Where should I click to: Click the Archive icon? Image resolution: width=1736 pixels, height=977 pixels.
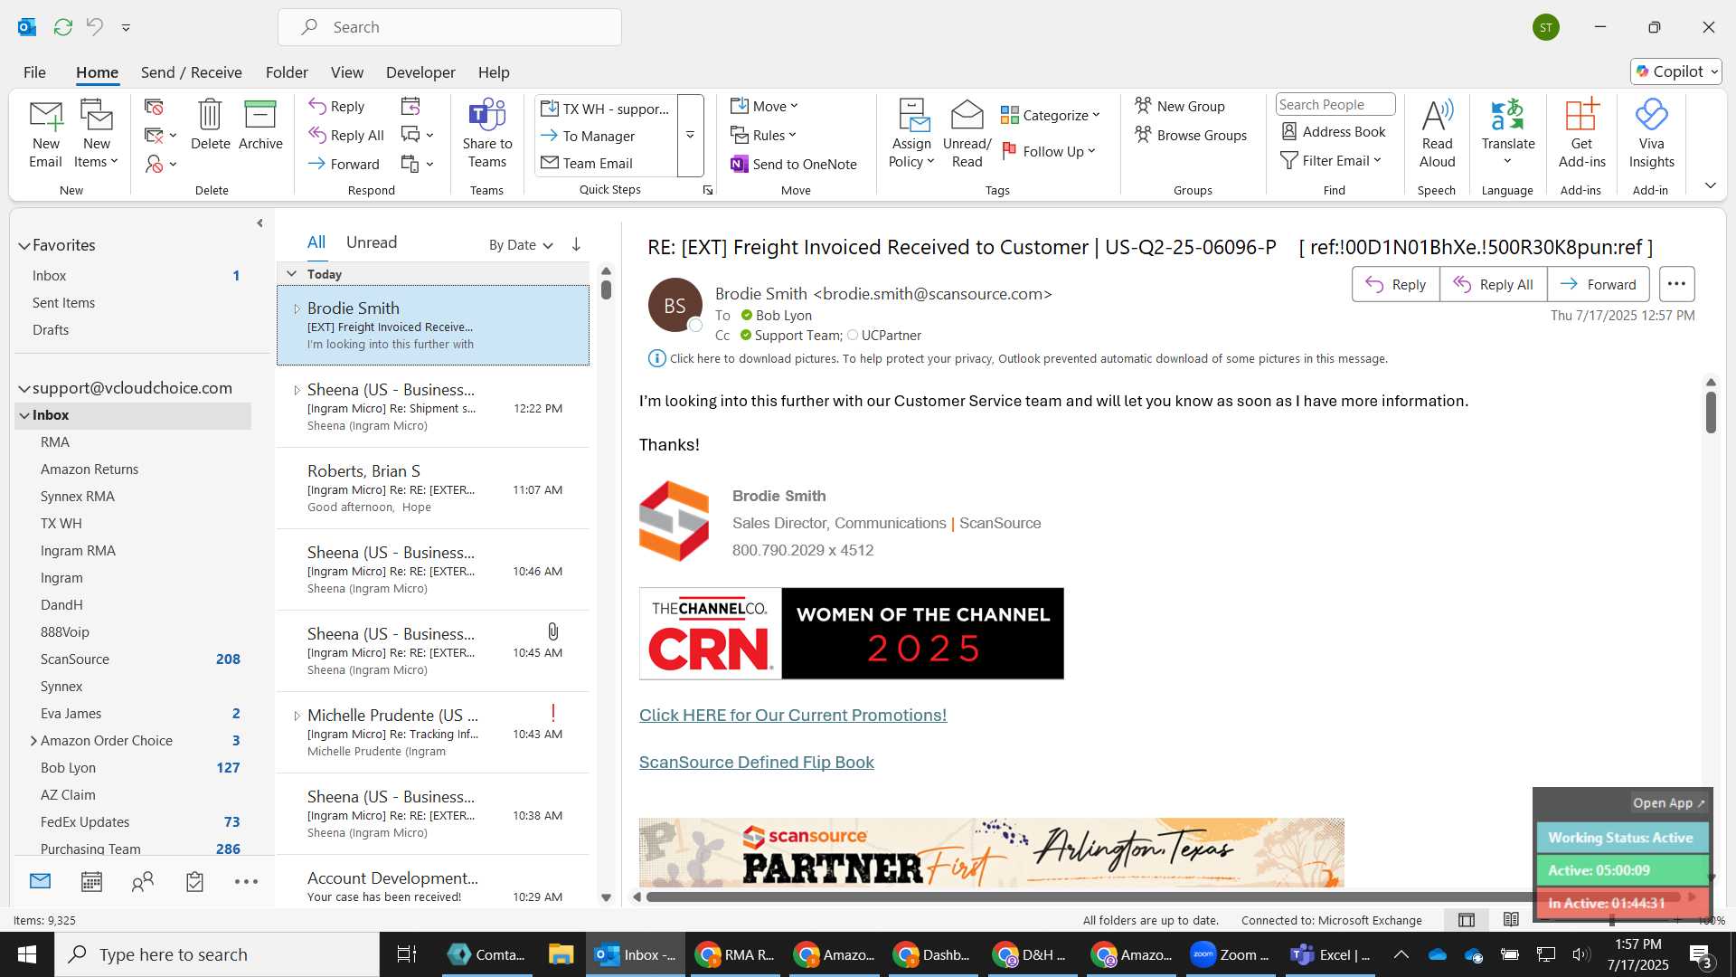coord(260,125)
